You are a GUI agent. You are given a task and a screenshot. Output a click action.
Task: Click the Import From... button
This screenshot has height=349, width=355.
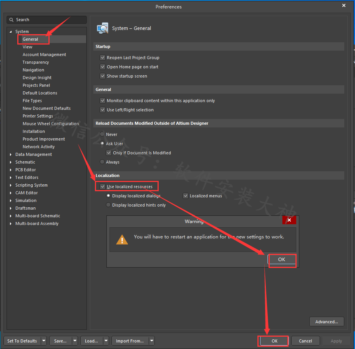pyautogui.click(x=130, y=341)
